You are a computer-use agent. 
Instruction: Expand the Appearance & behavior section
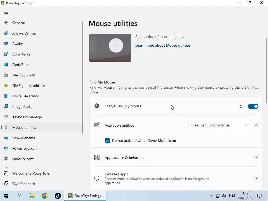click(x=256, y=157)
